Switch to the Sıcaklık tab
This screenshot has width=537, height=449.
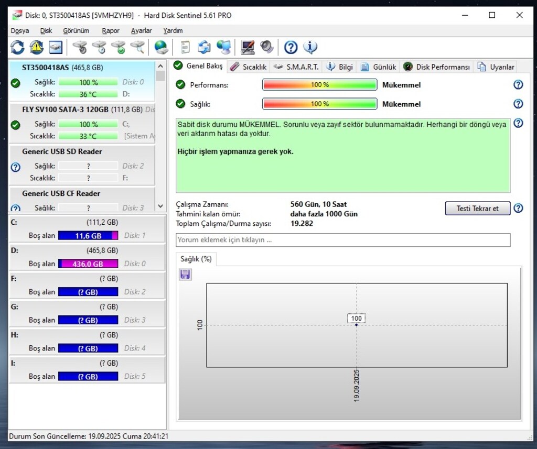(x=249, y=67)
